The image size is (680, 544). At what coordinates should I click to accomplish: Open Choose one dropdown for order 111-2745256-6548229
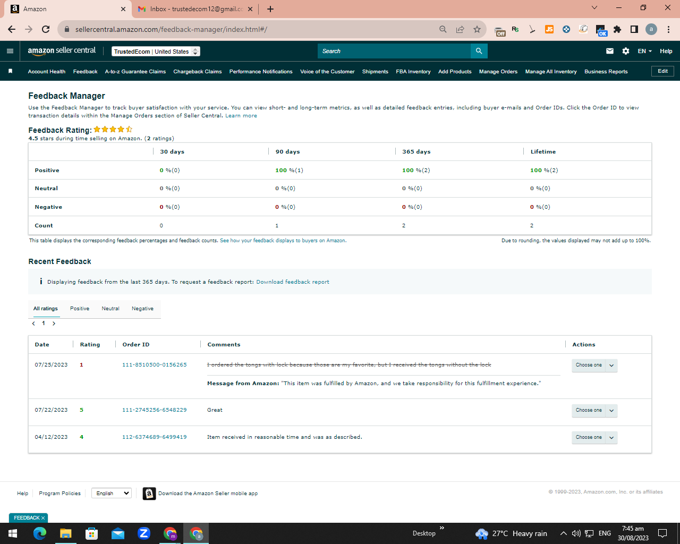point(594,411)
